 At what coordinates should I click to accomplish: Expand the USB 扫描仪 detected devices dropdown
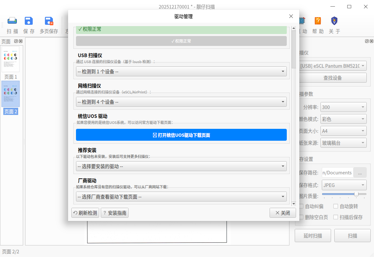[181, 72]
